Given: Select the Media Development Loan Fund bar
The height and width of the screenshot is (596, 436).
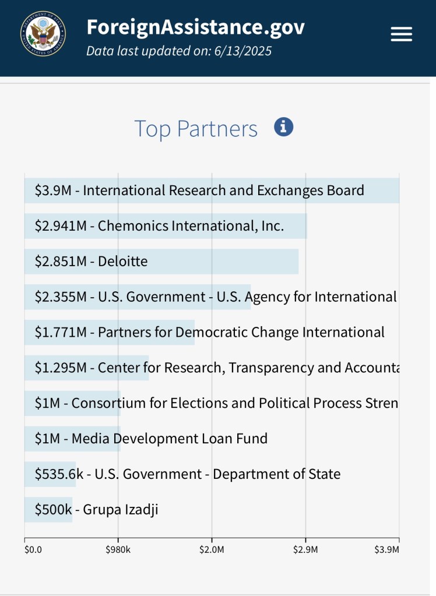Looking at the screenshot, I should pyautogui.click(x=72, y=439).
